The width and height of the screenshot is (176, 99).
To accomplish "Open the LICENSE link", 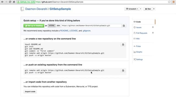I will tap(73, 31).
